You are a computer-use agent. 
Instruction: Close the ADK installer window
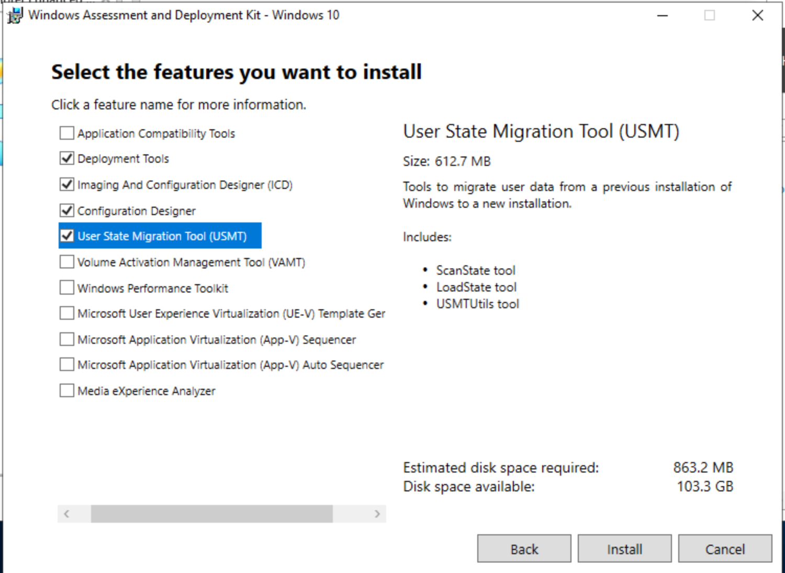(x=757, y=16)
